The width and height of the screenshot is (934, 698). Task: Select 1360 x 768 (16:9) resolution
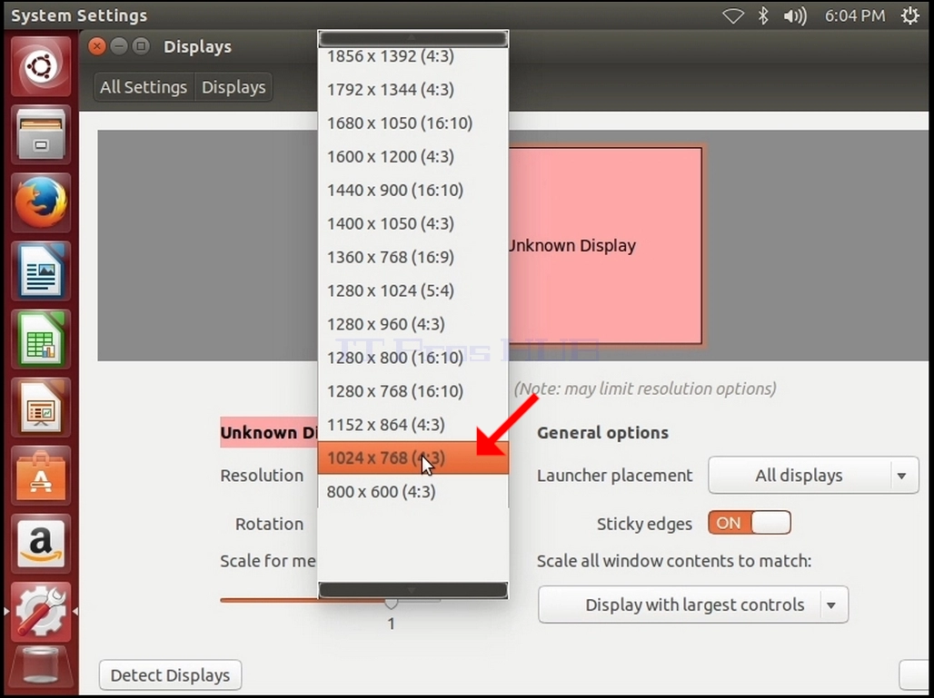point(412,257)
